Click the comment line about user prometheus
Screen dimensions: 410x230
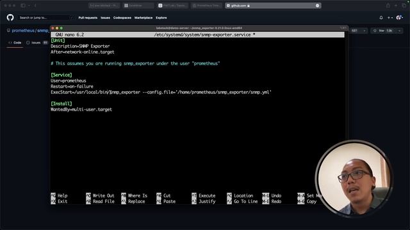coord(135,63)
